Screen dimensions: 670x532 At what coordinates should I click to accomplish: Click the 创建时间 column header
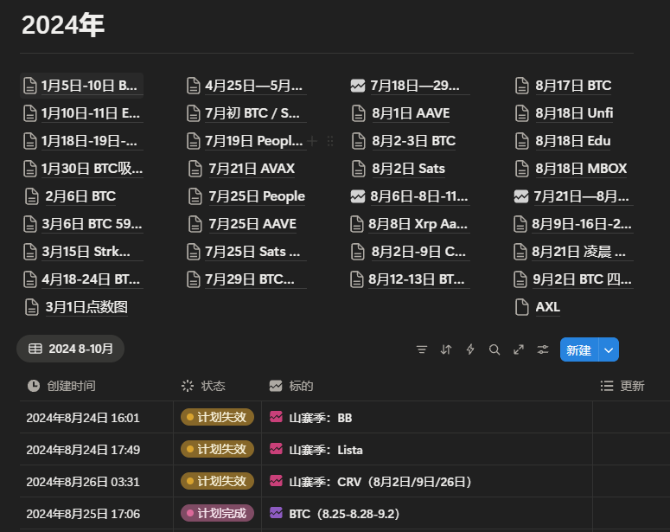tap(61, 386)
